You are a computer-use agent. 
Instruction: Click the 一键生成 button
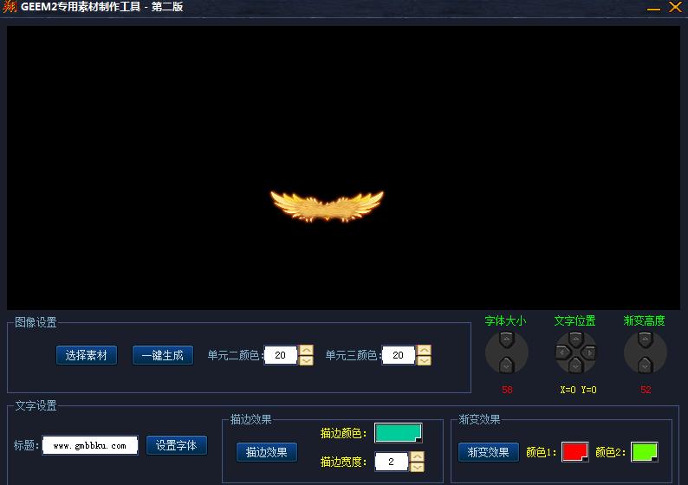click(x=163, y=355)
